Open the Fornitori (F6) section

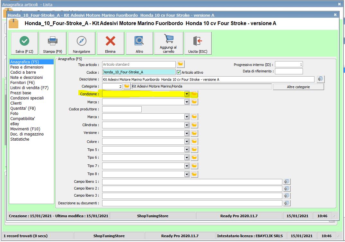click(22, 82)
